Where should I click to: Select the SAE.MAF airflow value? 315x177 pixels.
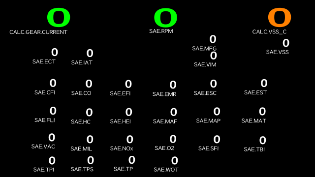coord(174,112)
